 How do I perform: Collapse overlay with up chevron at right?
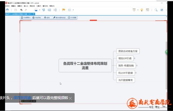(x=166, y=17)
